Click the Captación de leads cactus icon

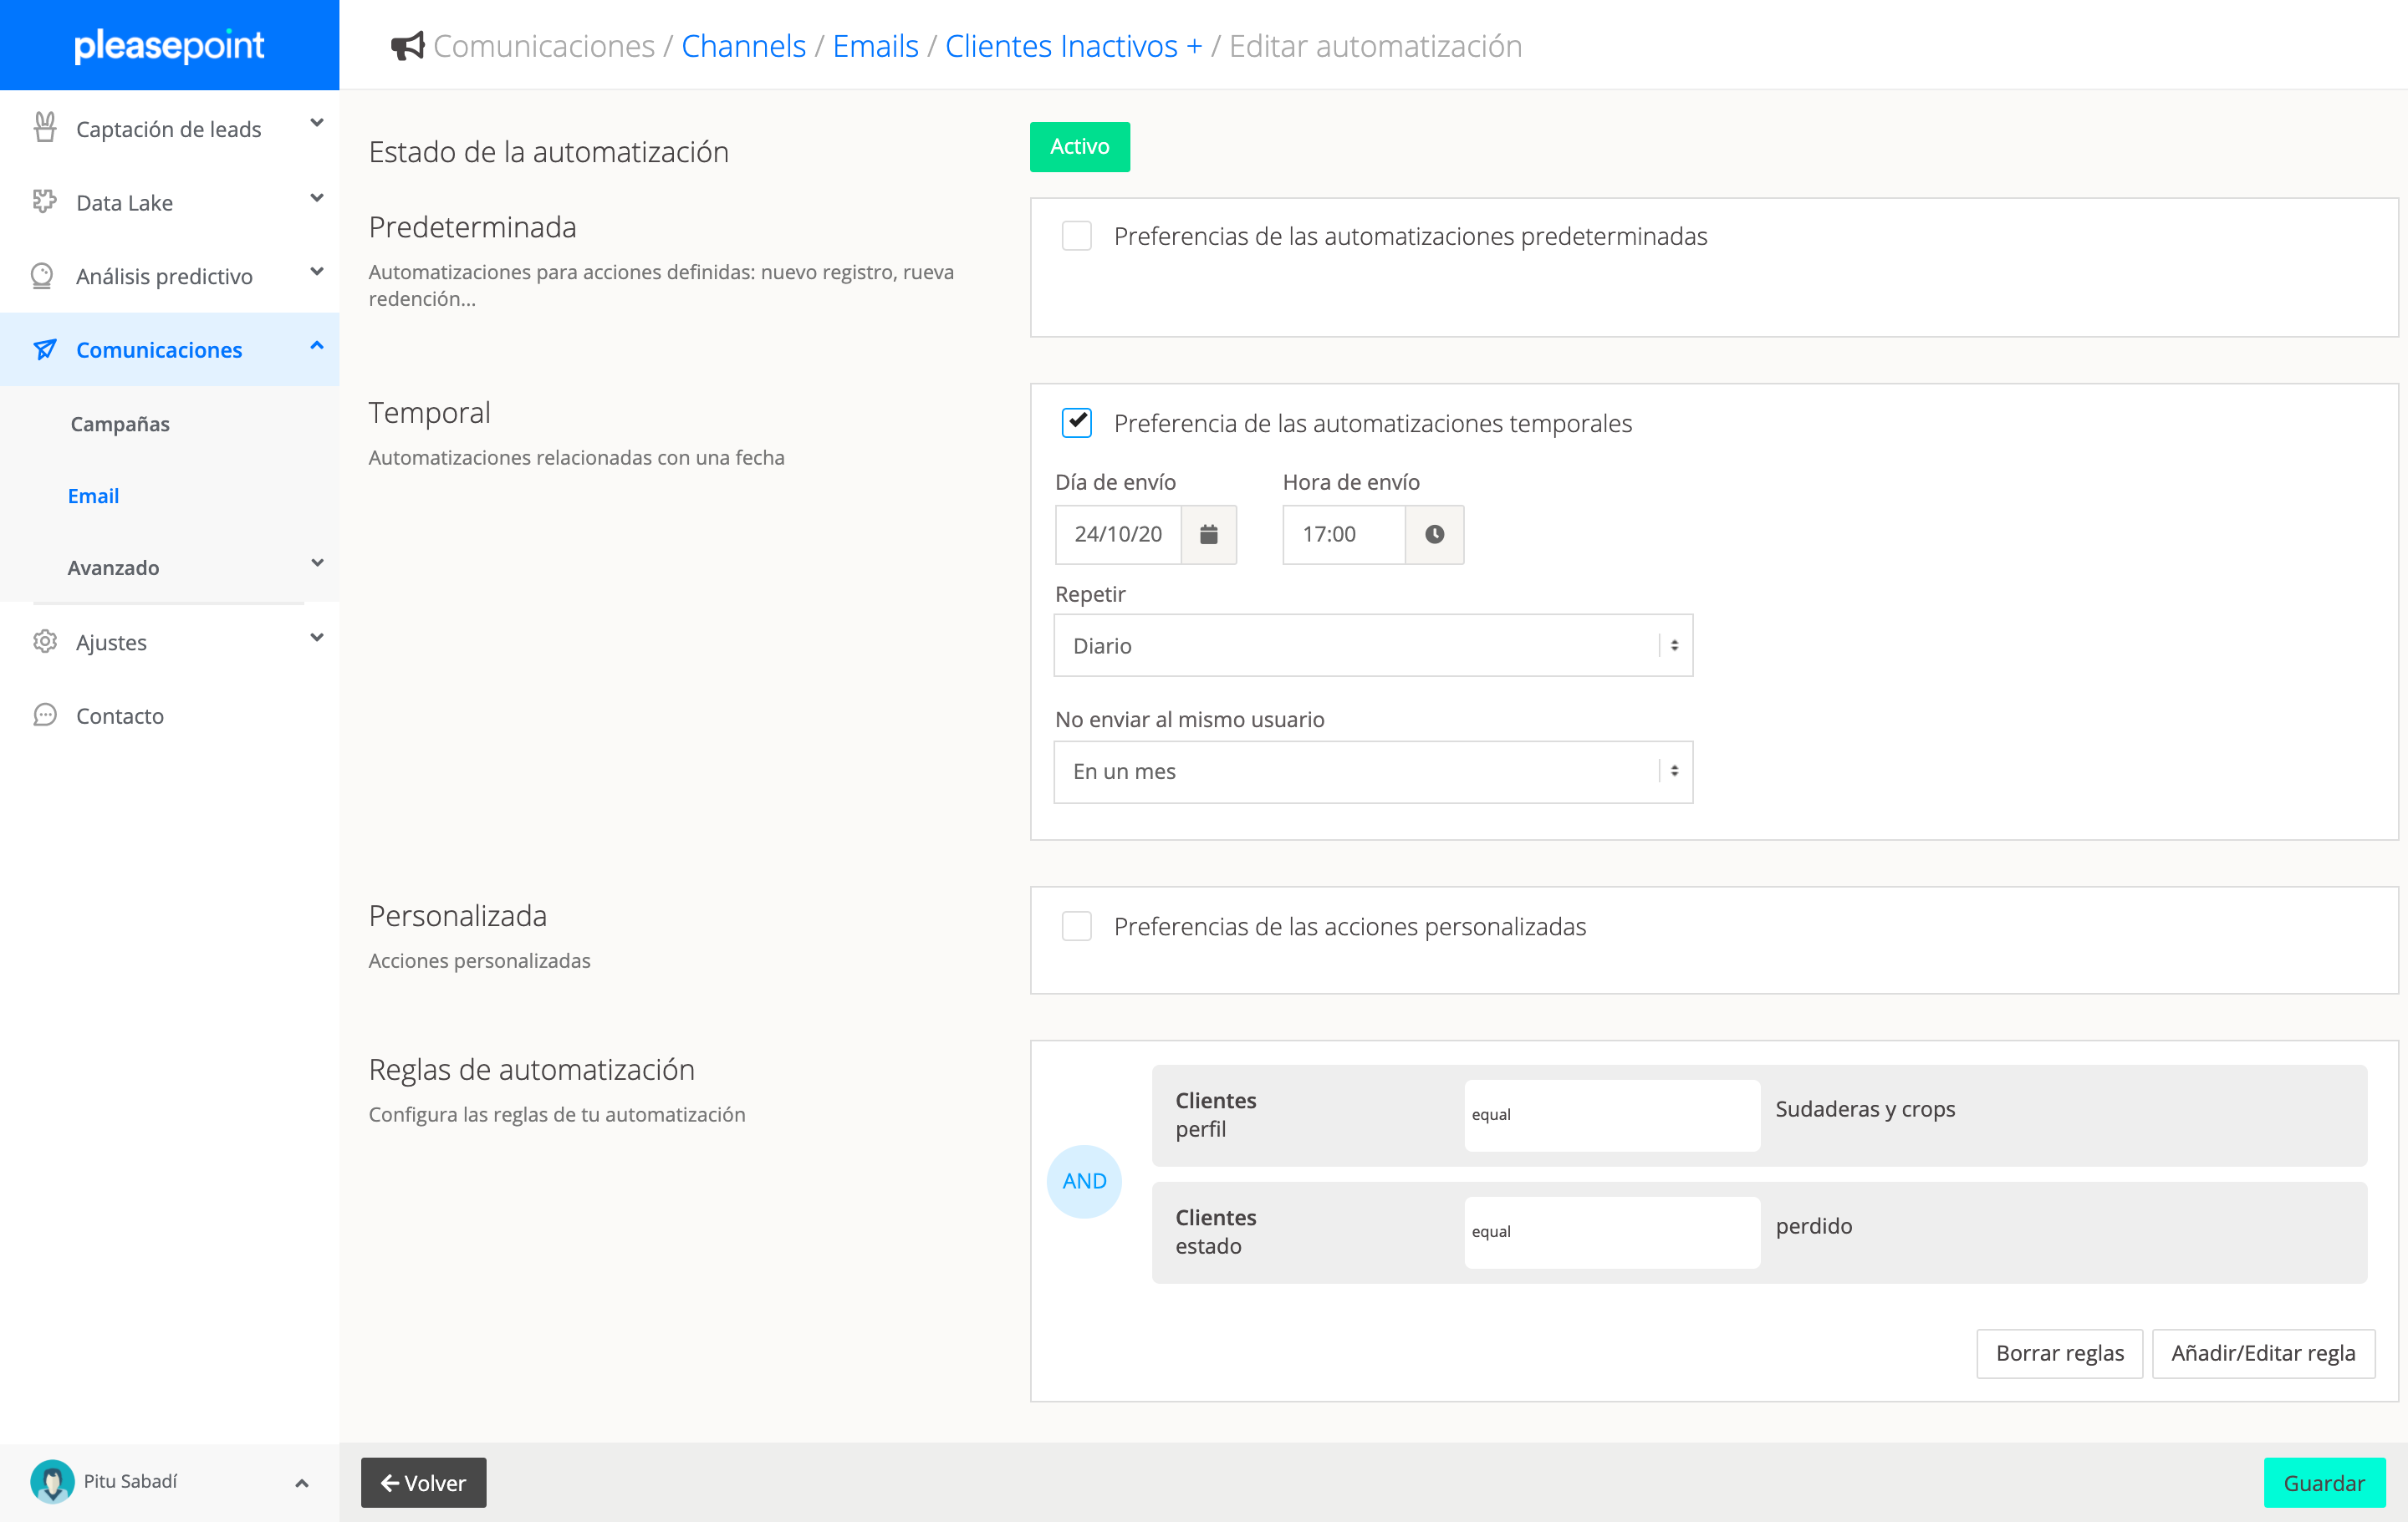pyautogui.click(x=44, y=128)
